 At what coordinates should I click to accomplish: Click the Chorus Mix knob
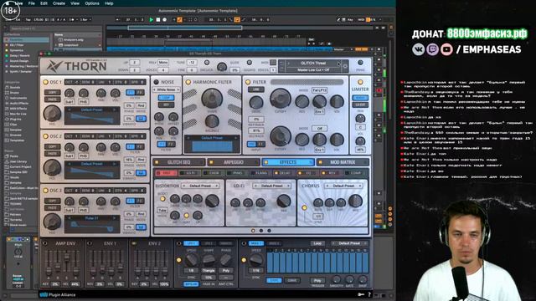[x=355, y=201]
